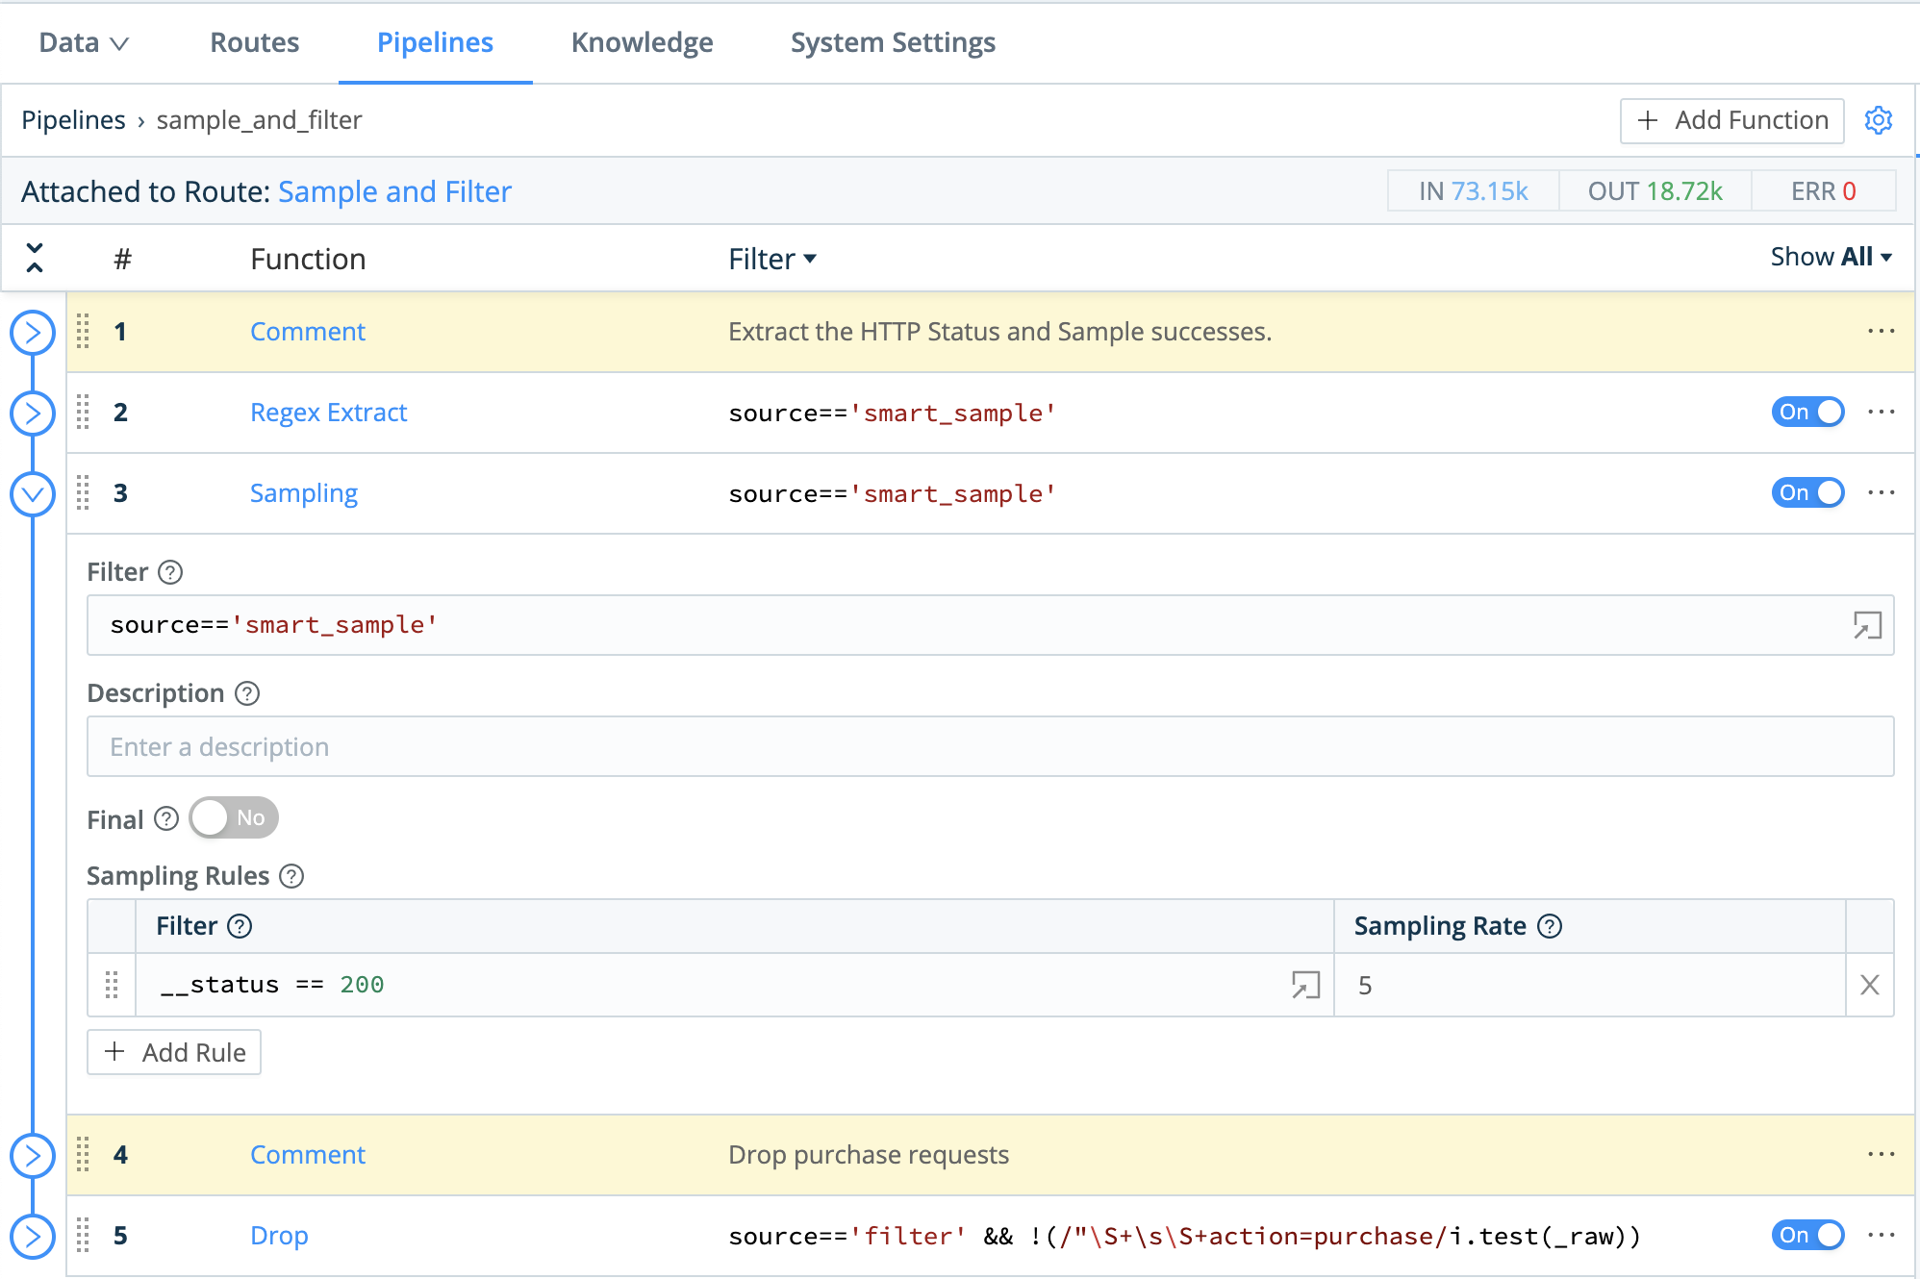Click the help icon beside Sampling Rules
This screenshot has height=1279, width=1920.
click(291, 876)
